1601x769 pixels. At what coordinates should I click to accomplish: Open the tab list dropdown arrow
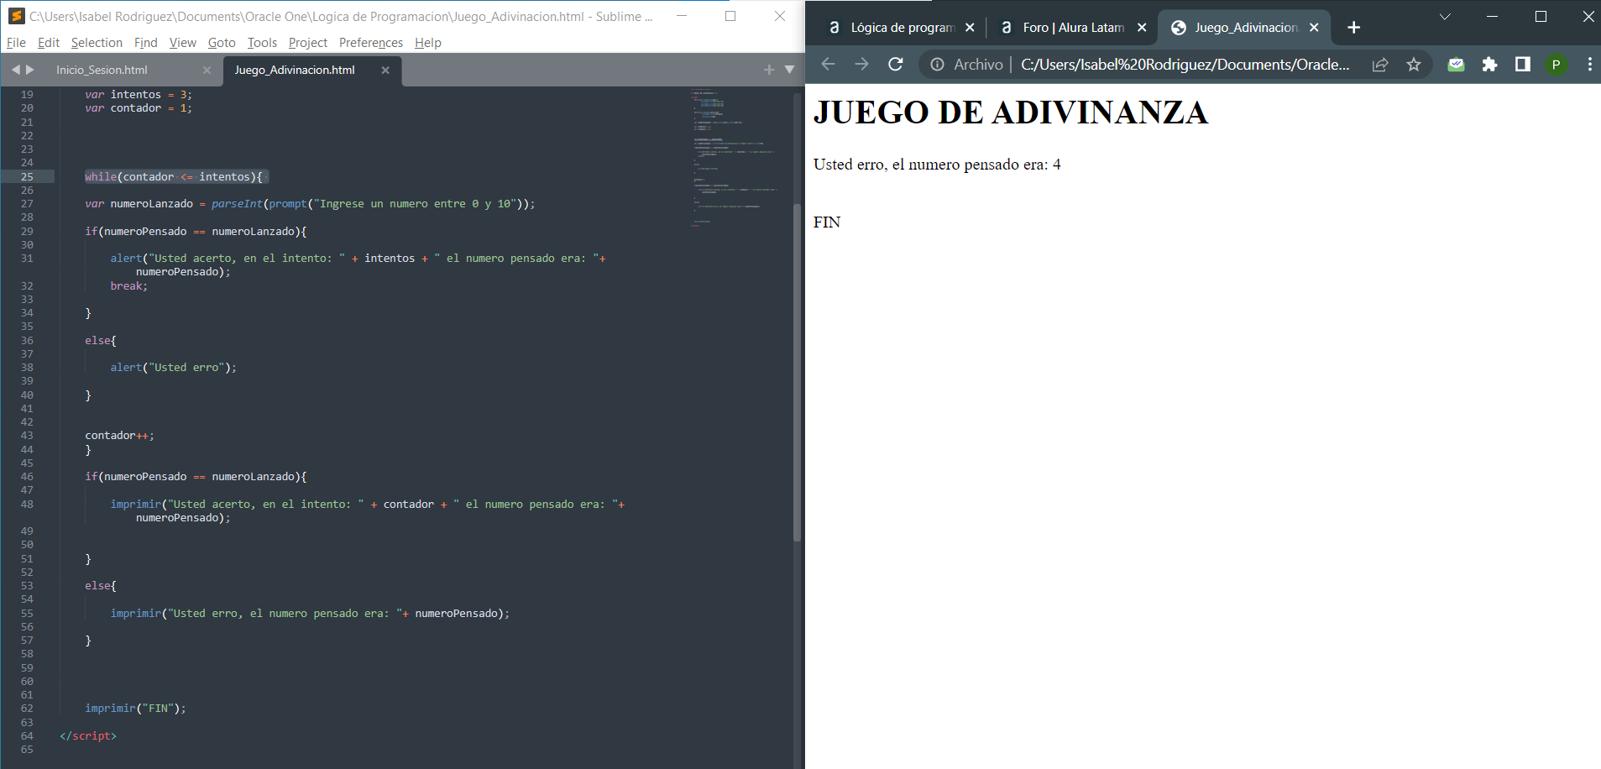click(x=789, y=70)
